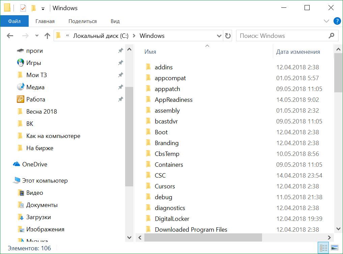Click the back navigation arrow
343x254 pixels.
pyautogui.click(x=10, y=36)
